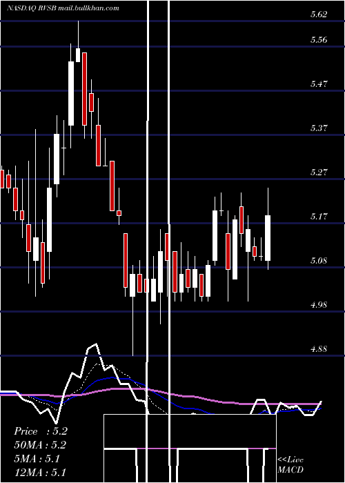Click the '12MA : 5.1' readout
345x483 pixels.
click(40, 472)
